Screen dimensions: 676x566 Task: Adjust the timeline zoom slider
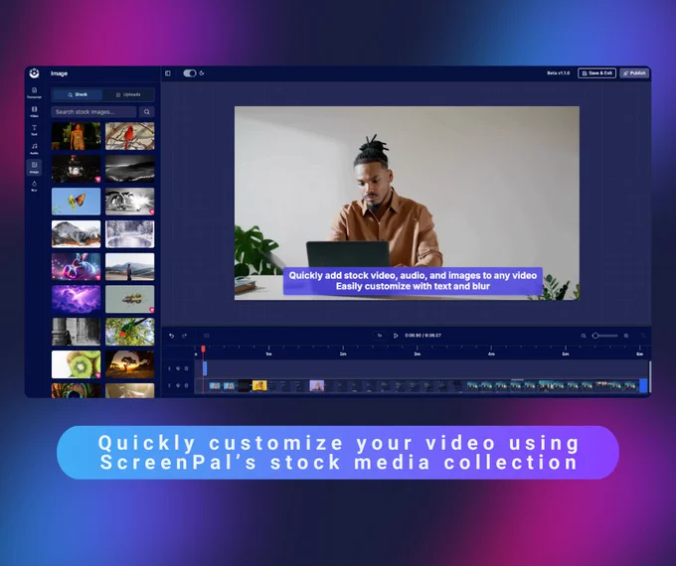tap(604, 336)
